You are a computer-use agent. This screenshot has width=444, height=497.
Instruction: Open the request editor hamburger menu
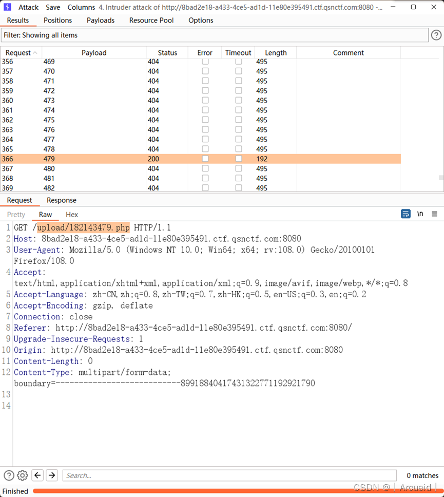pos(434,214)
